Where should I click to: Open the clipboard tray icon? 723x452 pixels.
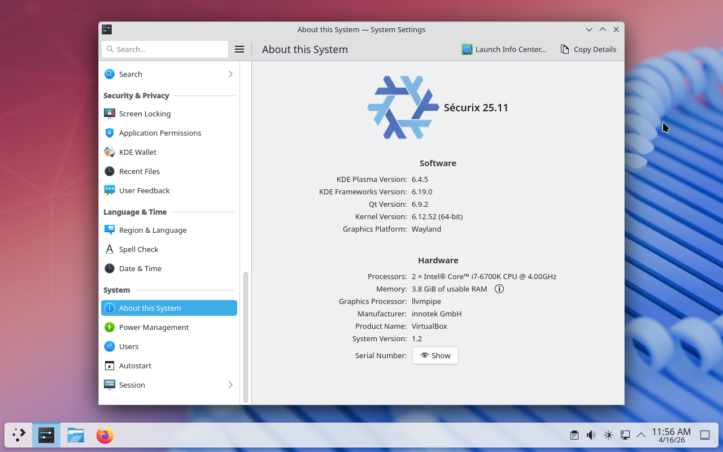point(574,435)
